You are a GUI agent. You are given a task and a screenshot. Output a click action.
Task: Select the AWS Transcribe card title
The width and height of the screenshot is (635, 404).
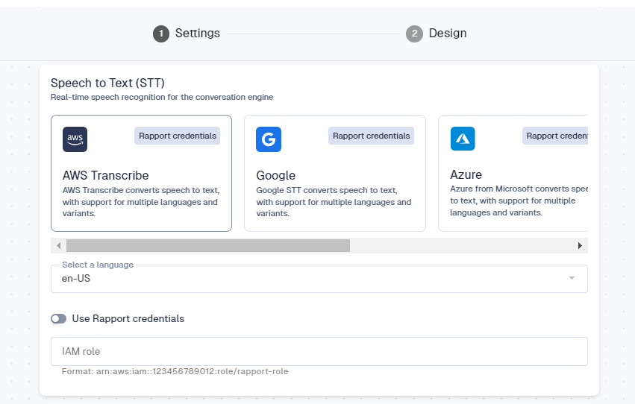pyautogui.click(x=105, y=176)
